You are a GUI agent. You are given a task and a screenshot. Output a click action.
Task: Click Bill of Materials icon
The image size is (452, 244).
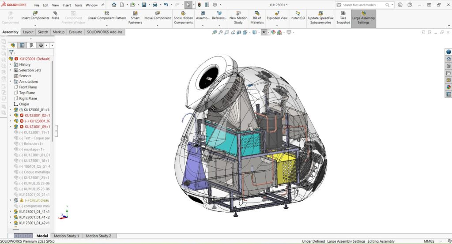tap(257, 18)
